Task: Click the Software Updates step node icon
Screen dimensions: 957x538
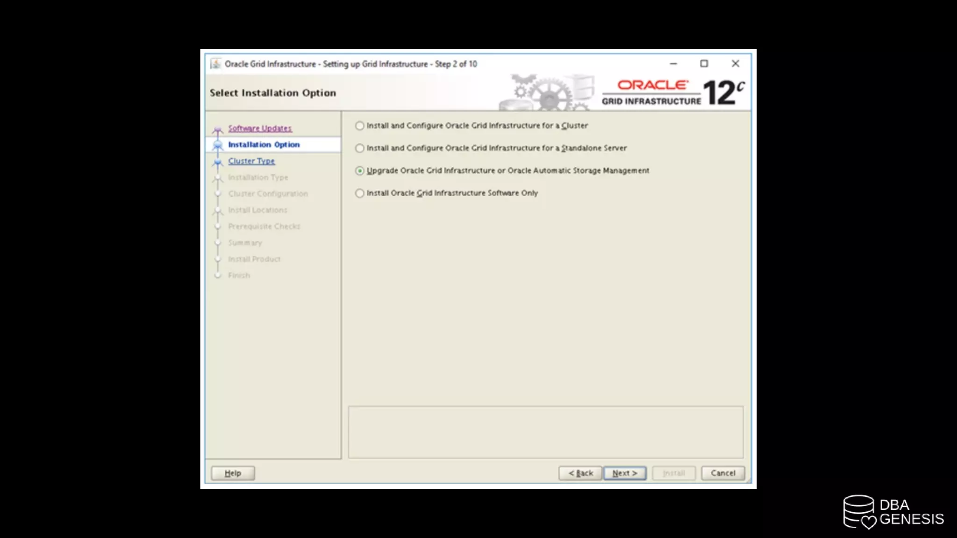Action: (x=217, y=129)
